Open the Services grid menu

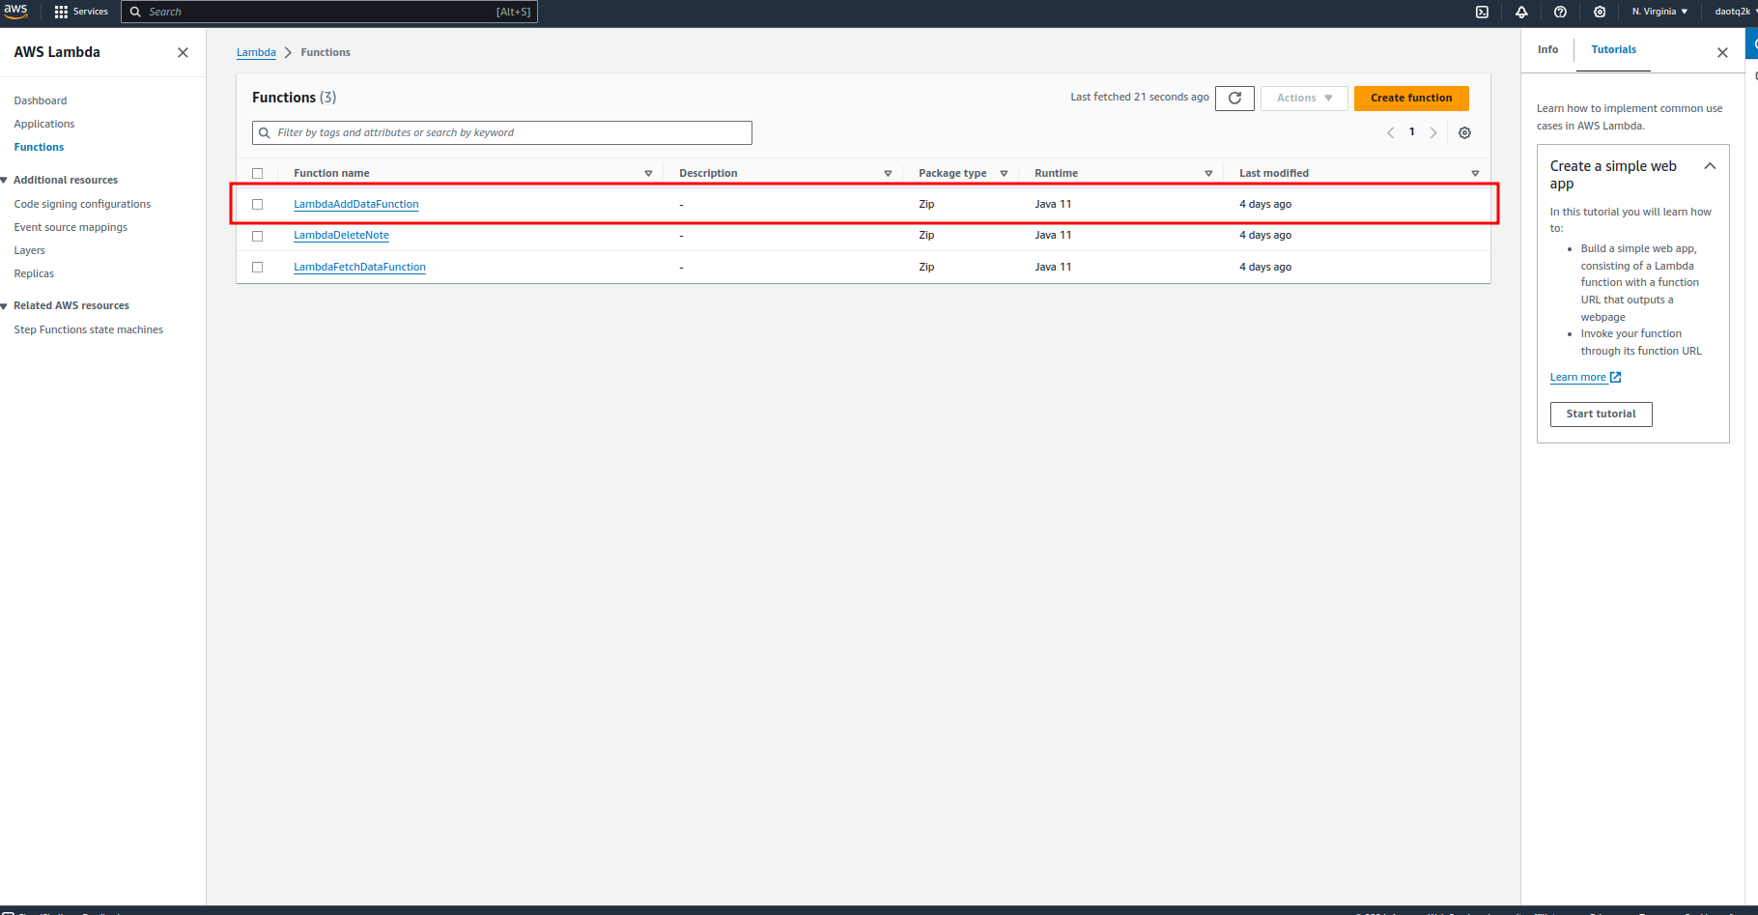click(81, 12)
